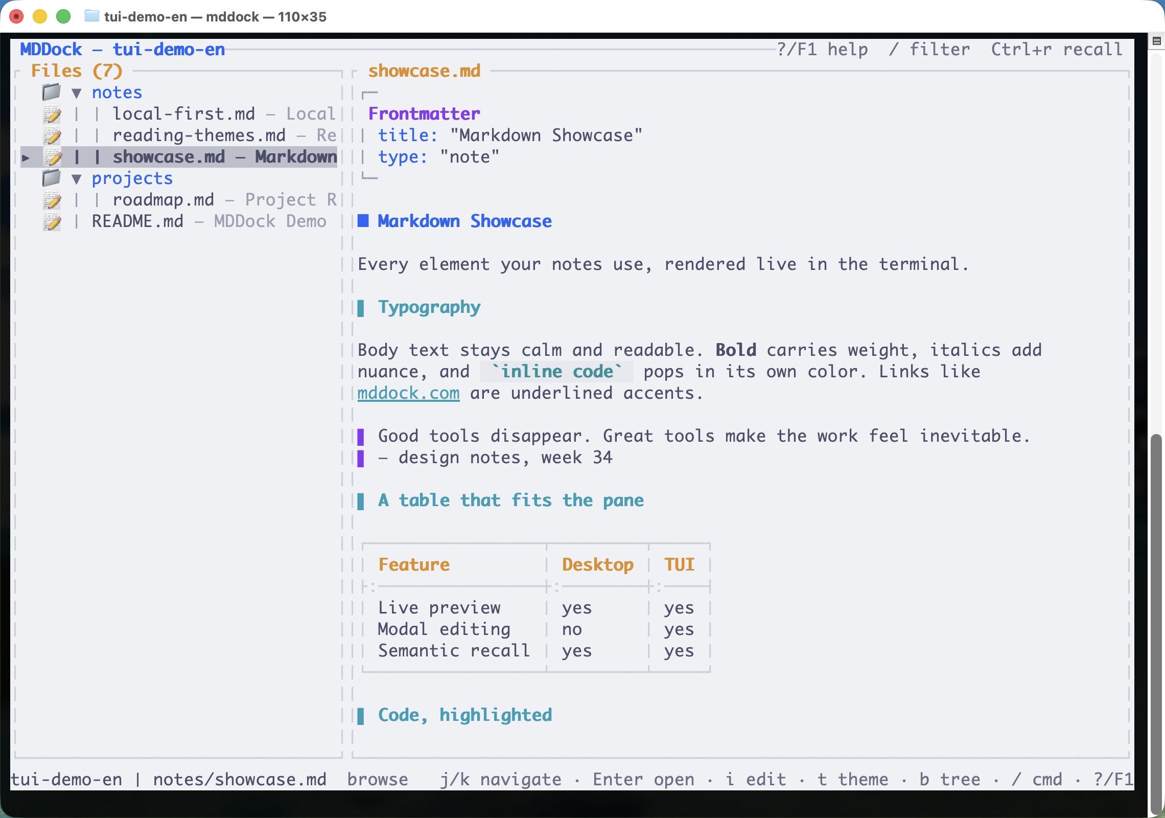Click the ?/F1 help hint in the header
Viewport: 1165px width, 818px height.
coord(822,50)
